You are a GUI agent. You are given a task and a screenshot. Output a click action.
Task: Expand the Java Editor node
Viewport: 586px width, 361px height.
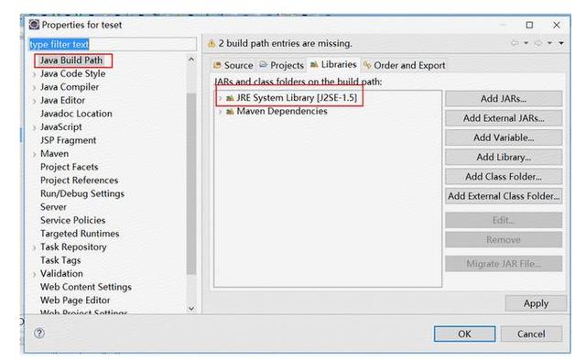pos(35,101)
